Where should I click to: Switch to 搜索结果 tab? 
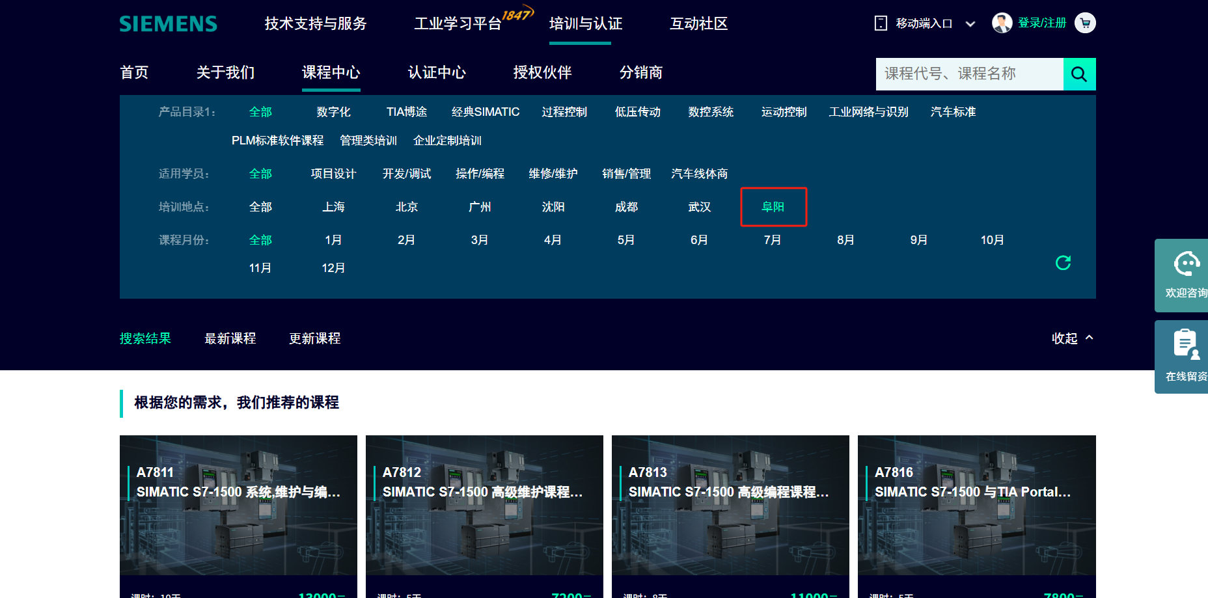click(x=146, y=338)
